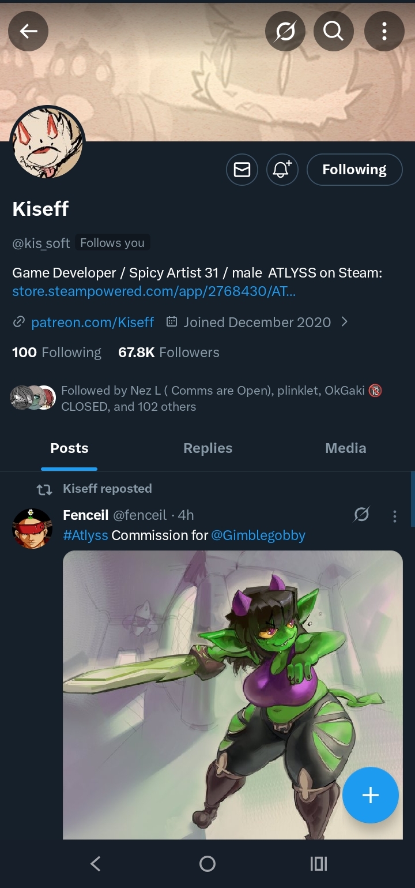Screen dimensions: 415x888
Task: Toggle the Following button
Action: point(354,170)
